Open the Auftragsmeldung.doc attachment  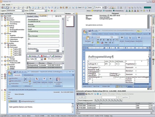point(27,101)
